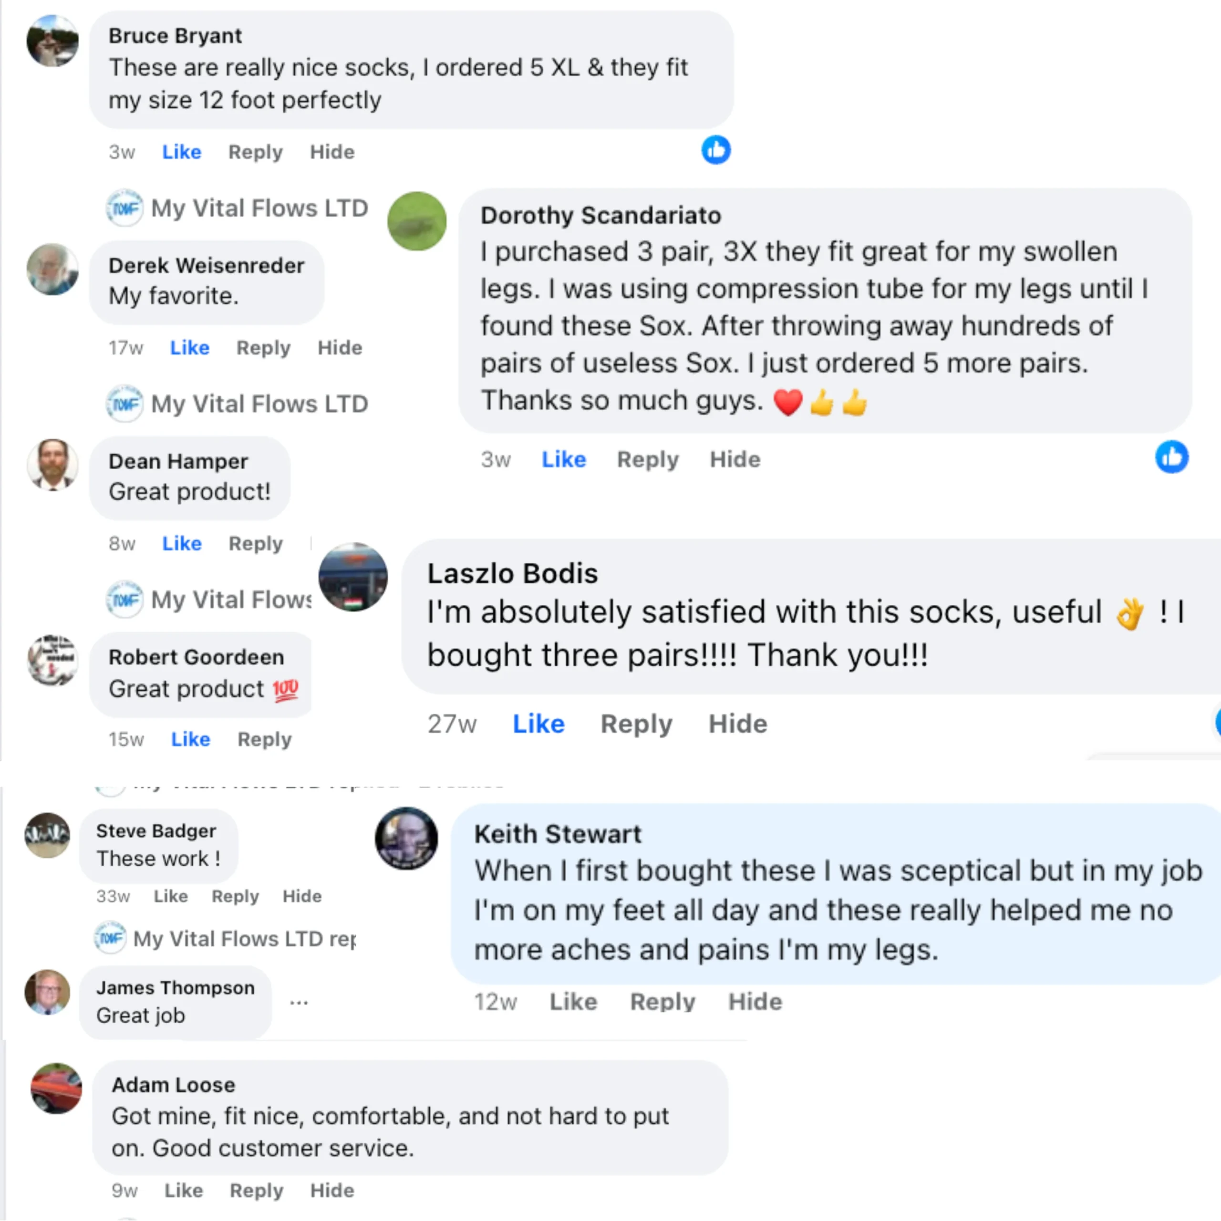Expand My Vital Flows LTD reply under Derek Weisenreder
The height and width of the screenshot is (1221, 1221).
point(259,404)
